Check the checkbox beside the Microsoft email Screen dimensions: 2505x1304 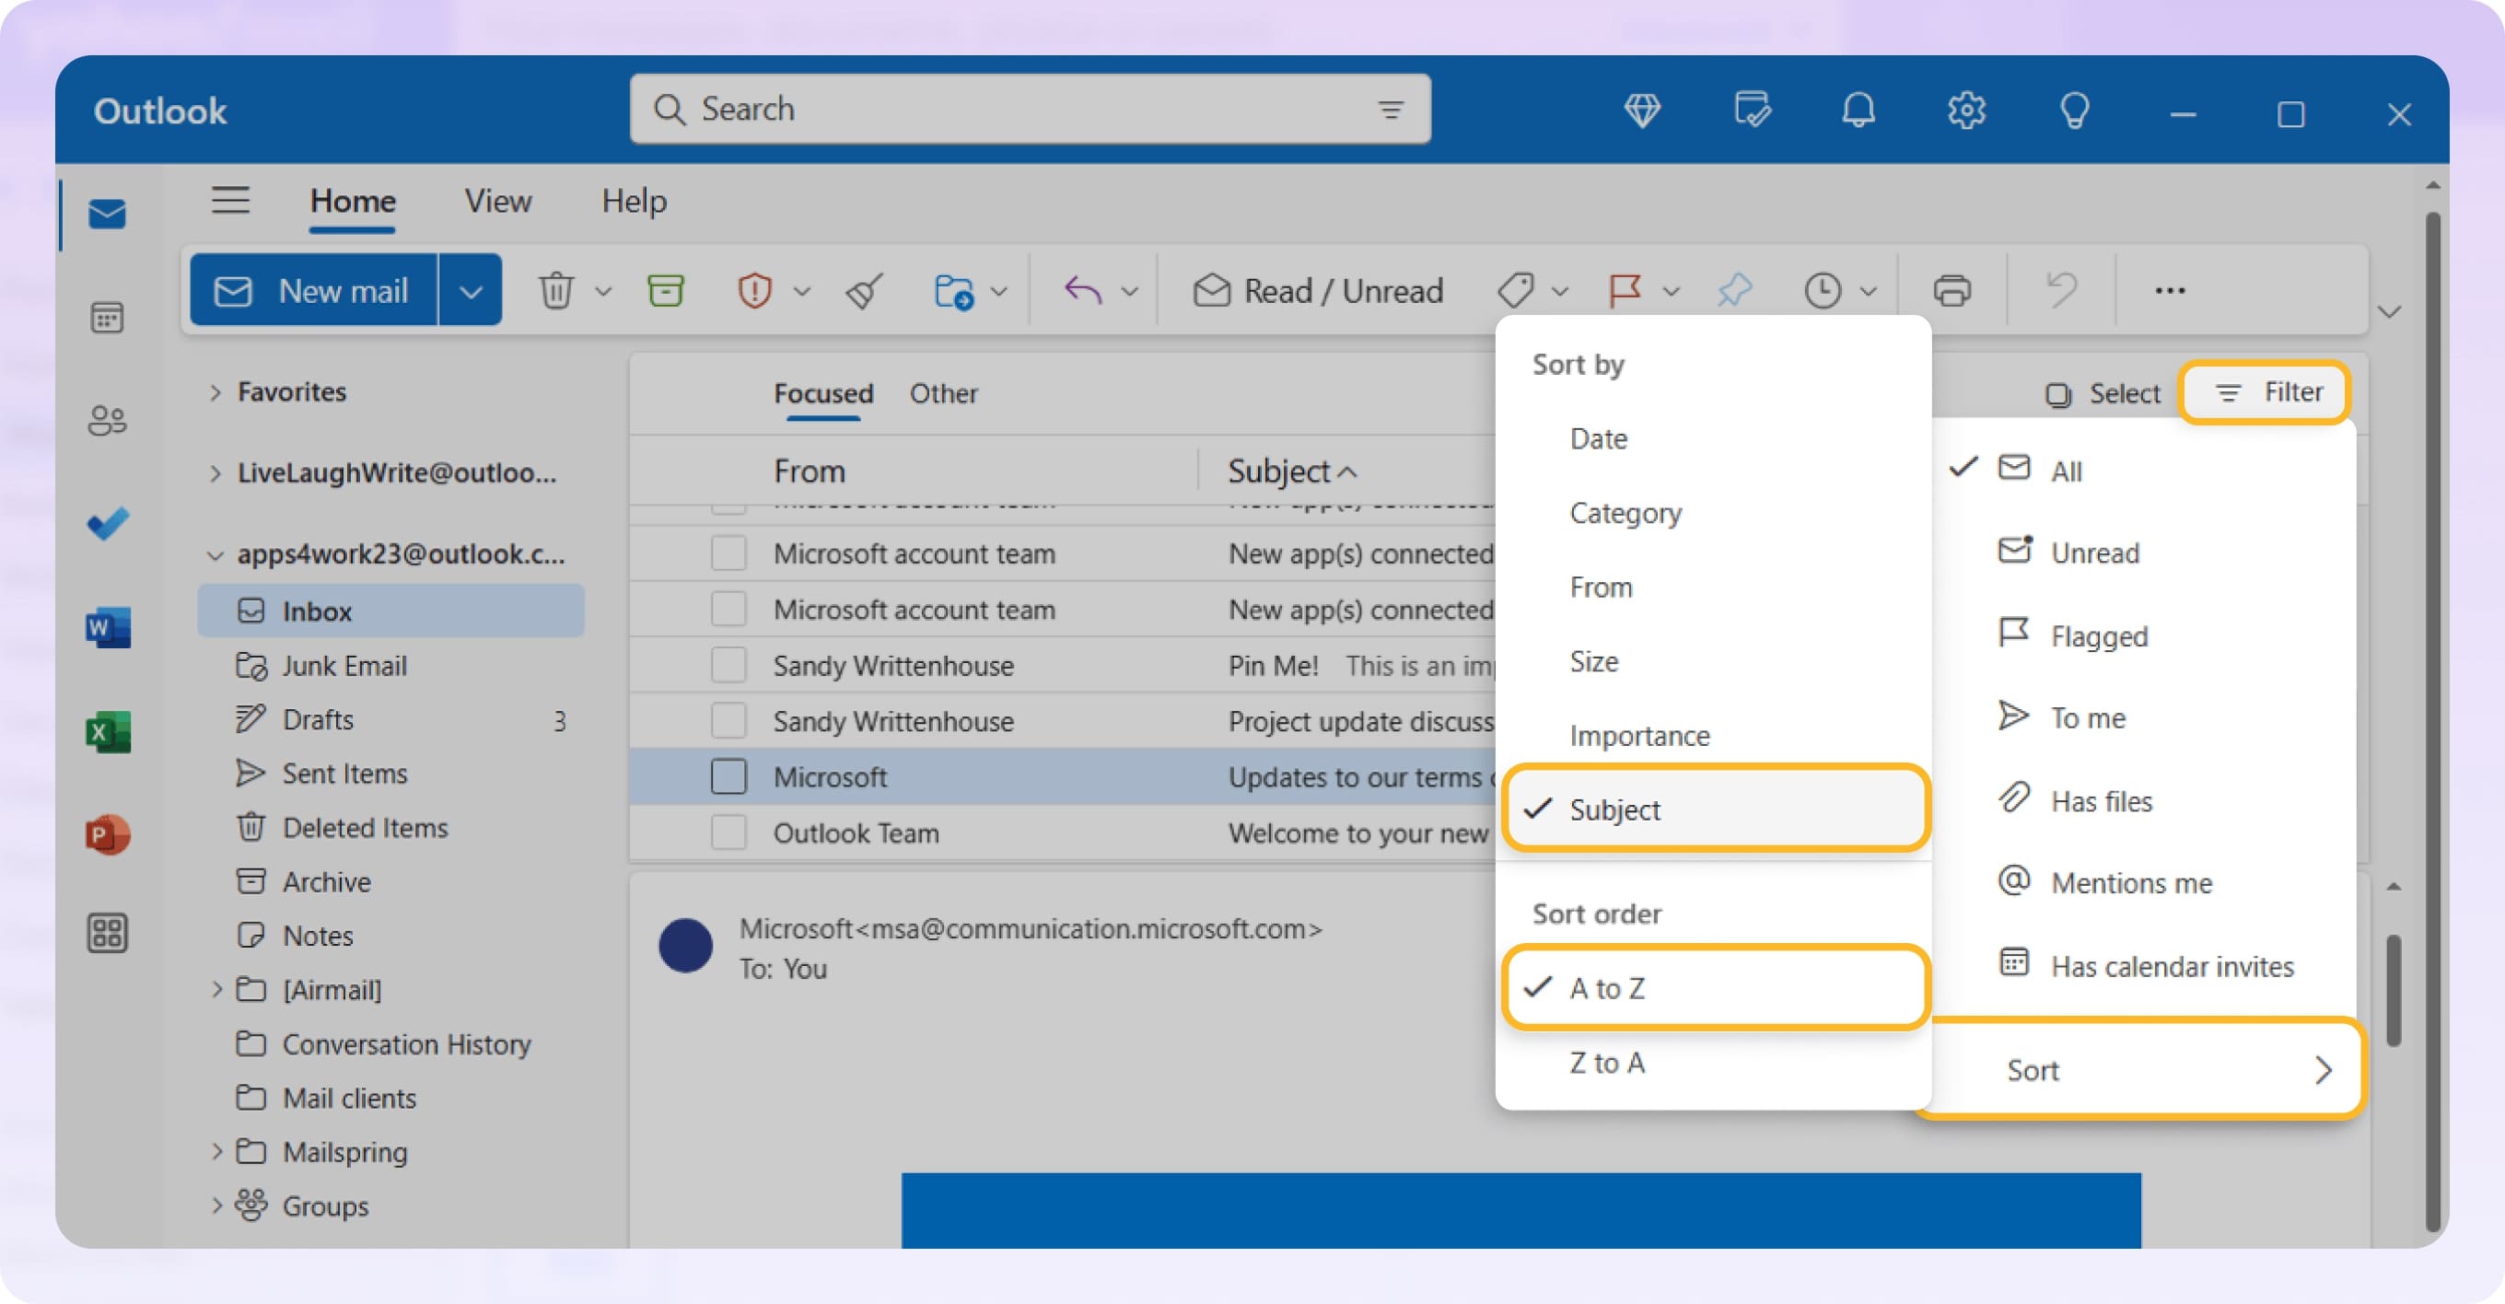[728, 777]
